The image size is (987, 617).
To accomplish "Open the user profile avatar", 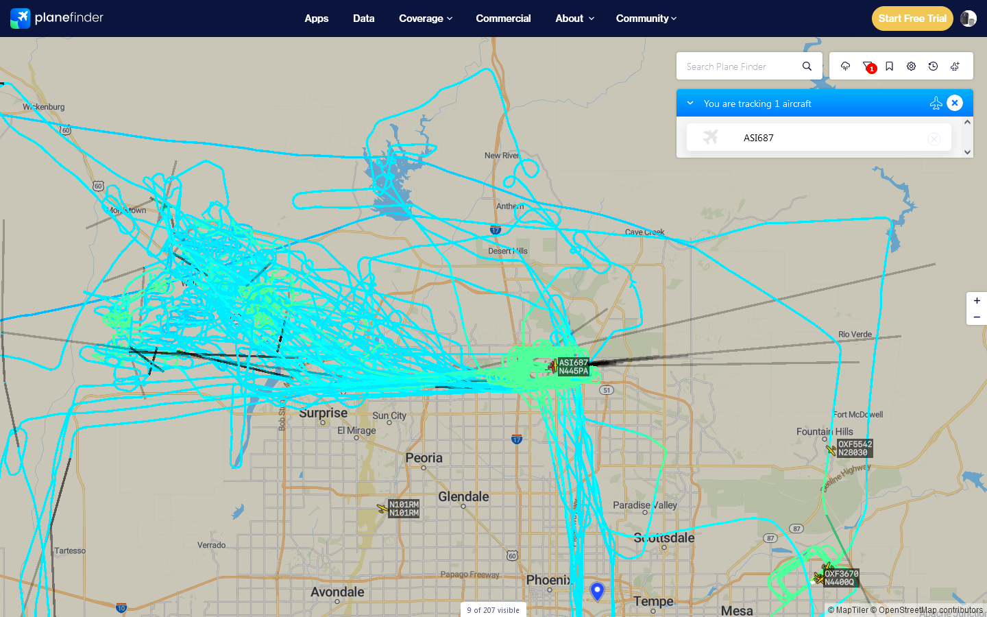I will click(968, 19).
